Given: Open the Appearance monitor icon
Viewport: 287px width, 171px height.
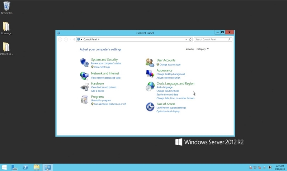Looking at the screenshot, I should coord(150,74).
